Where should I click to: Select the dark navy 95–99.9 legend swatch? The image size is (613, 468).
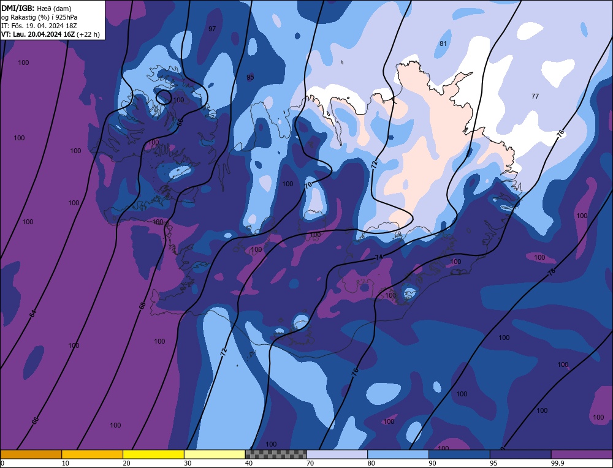(x=520, y=455)
